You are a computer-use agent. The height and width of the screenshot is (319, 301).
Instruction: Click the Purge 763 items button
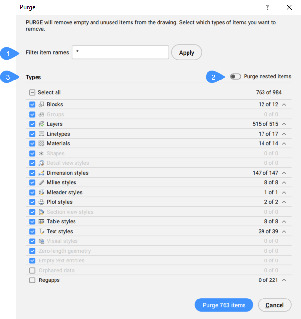coord(224,305)
